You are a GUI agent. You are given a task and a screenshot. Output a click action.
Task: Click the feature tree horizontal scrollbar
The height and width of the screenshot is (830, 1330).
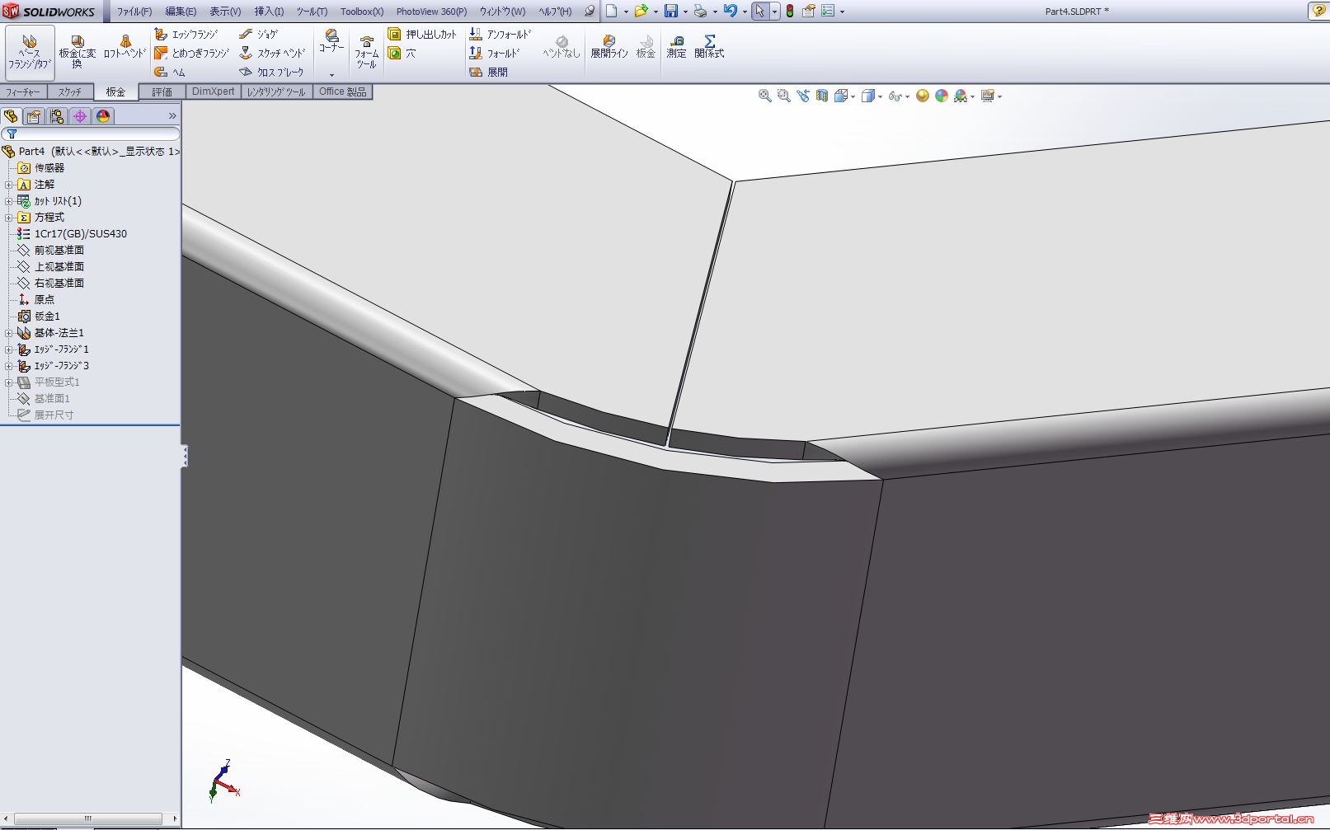(90, 818)
